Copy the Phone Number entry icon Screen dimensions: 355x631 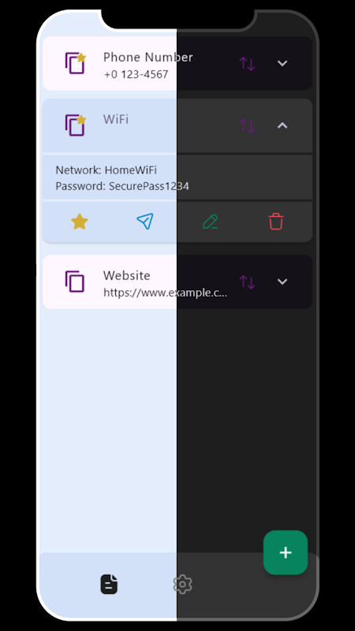point(75,63)
